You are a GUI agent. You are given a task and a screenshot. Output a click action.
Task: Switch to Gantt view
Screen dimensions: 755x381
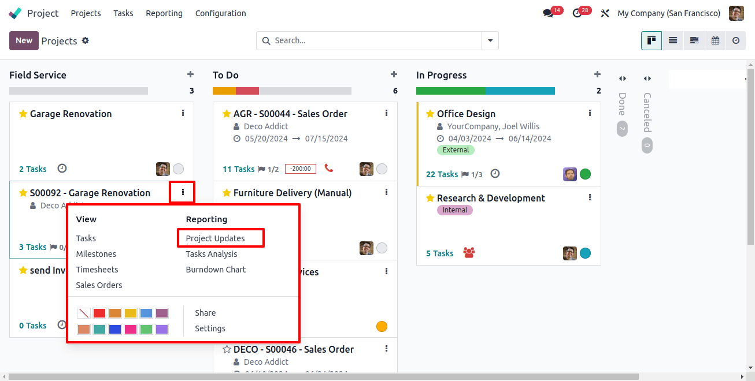pyautogui.click(x=694, y=40)
